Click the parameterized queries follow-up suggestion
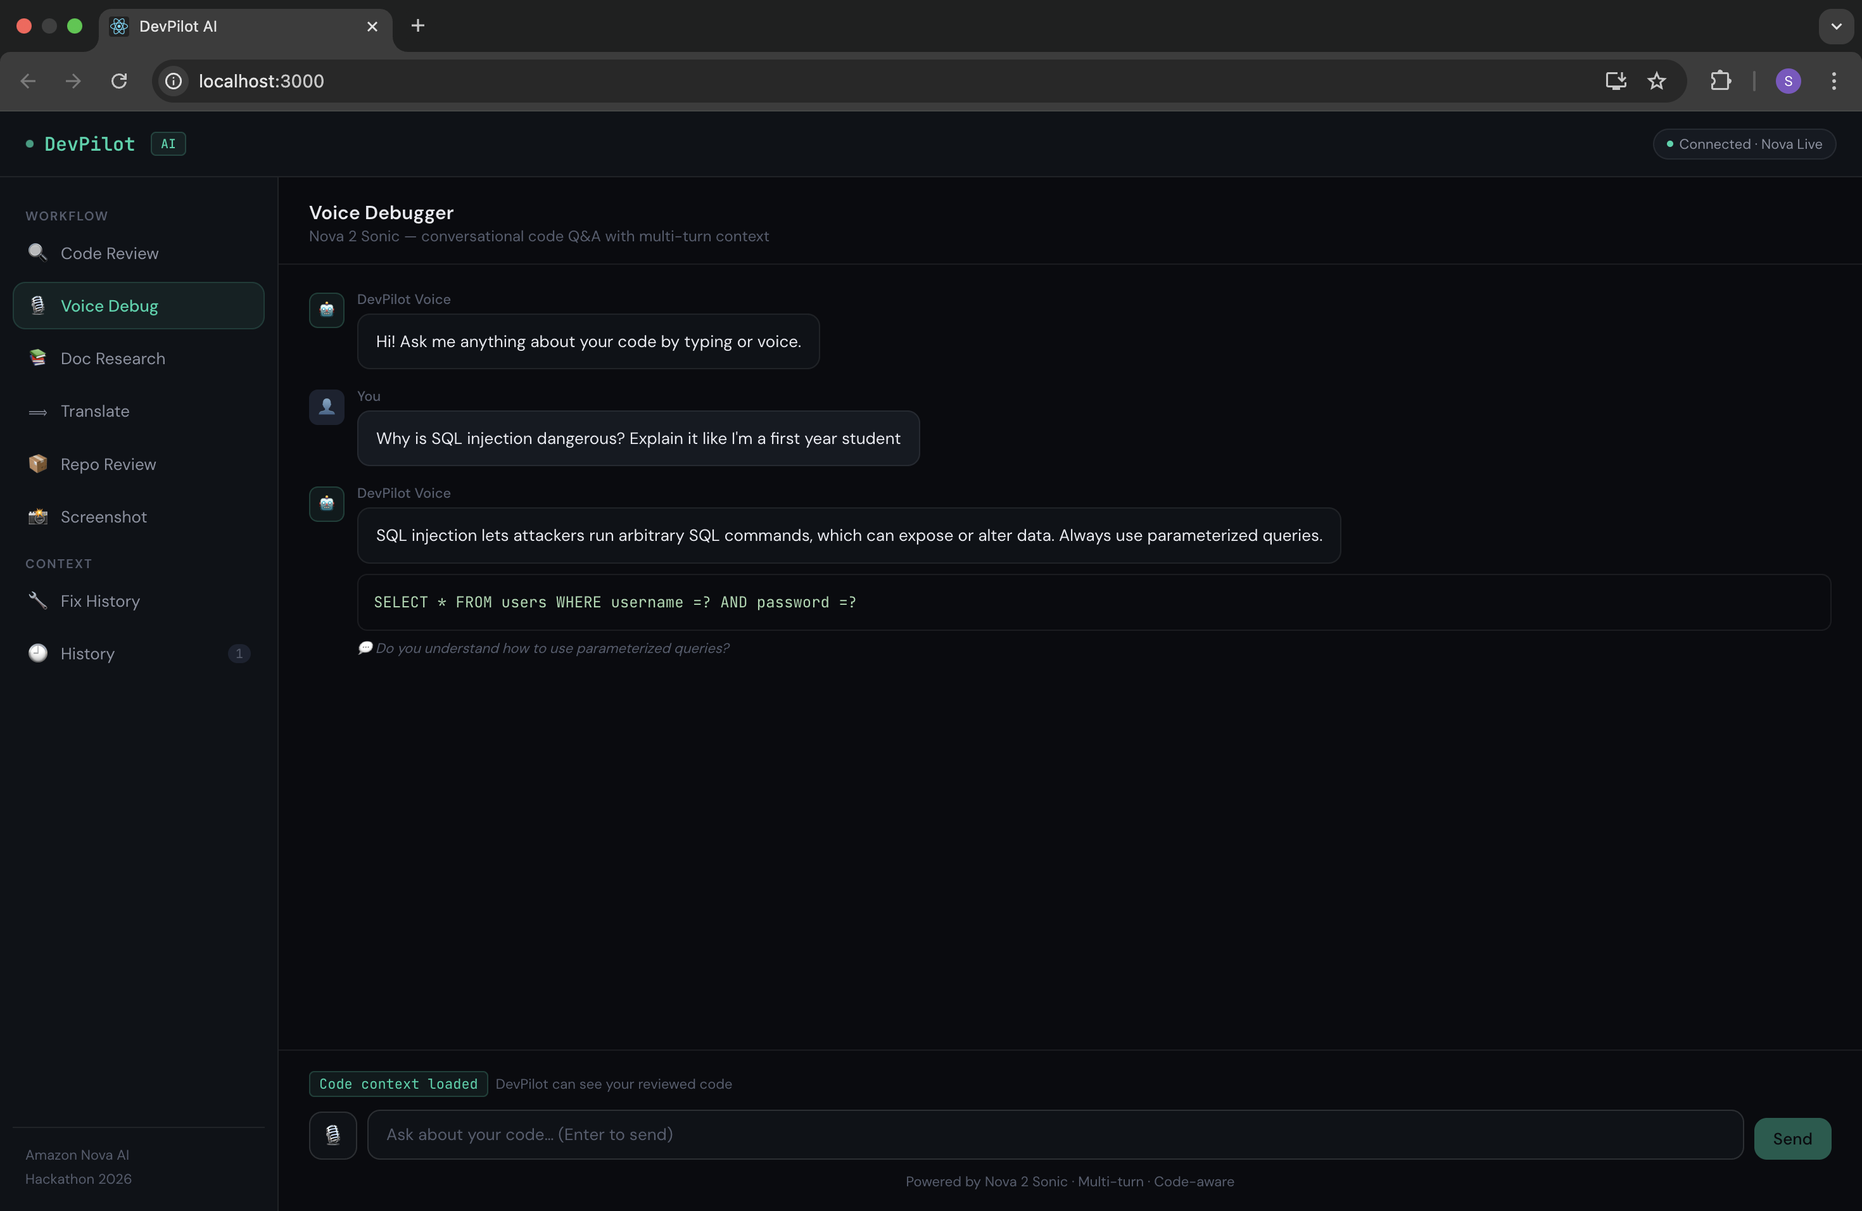1862x1211 pixels. (x=551, y=648)
